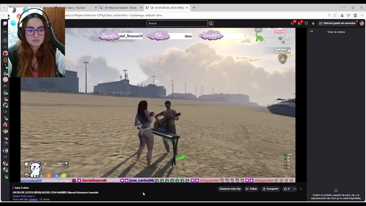366x206 pixels.
Task: Open browser settings three-dot menu
Action: tap(362, 15)
